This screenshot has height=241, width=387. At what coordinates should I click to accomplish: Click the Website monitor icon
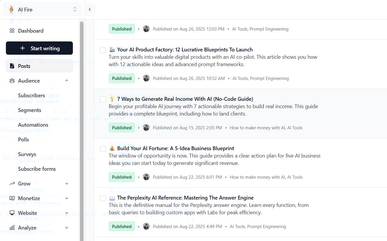(x=12, y=213)
